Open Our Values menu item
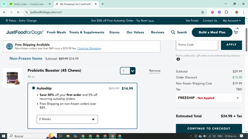This screenshot has width=248, height=139. click(135, 32)
